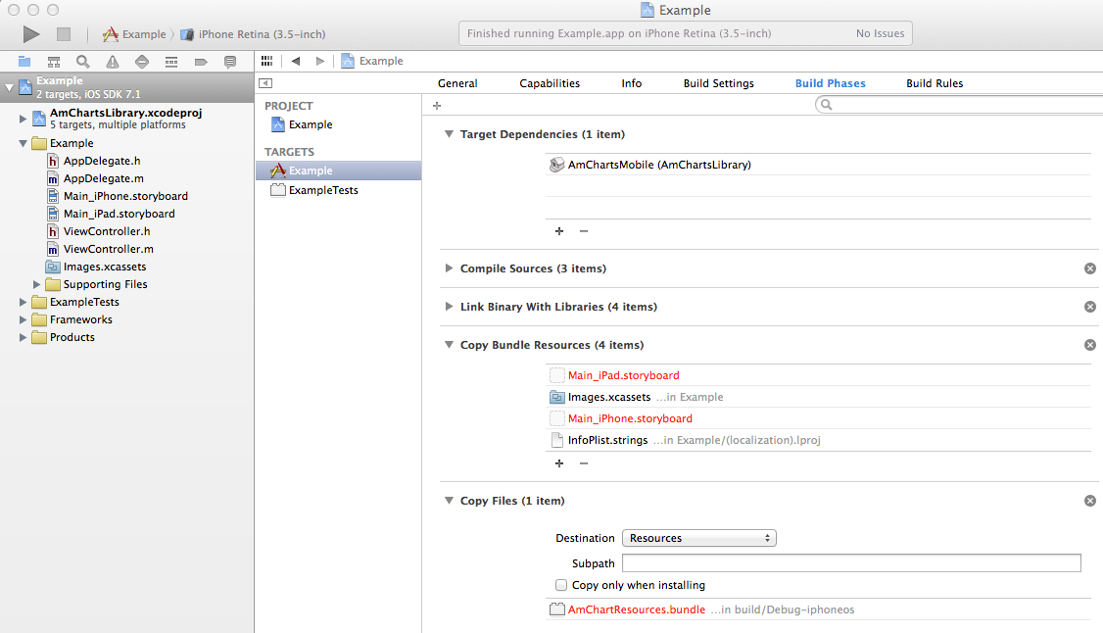
Task: Expand Link Binary With Libraries section
Action: point(449,307)
